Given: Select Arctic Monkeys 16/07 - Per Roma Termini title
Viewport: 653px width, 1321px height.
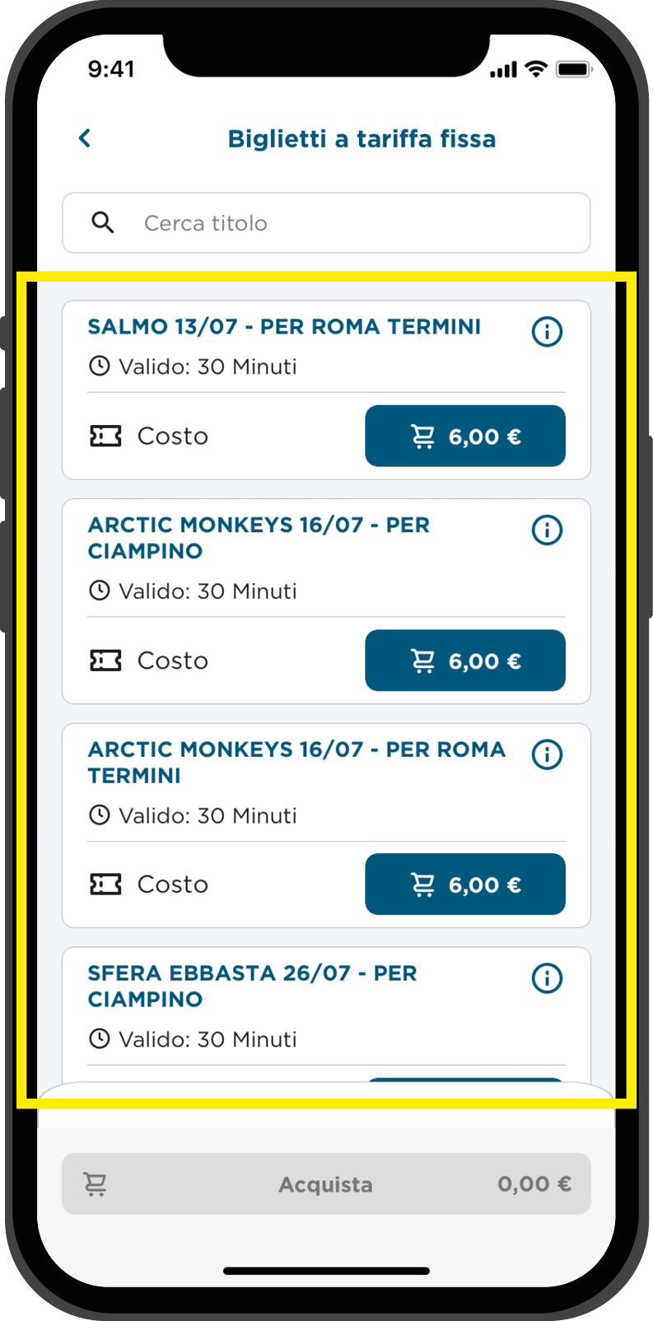Looking at the screenshot, I should point(296,762).
